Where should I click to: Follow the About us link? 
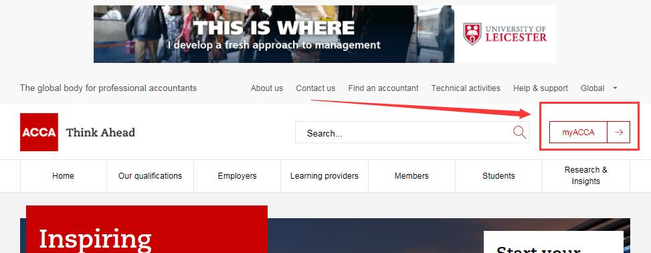[266, 88]
